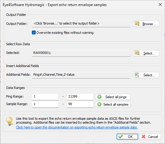Screen dimensions: 165x144
Task: Click the Output Folder path field
Action: click(81, 24)
